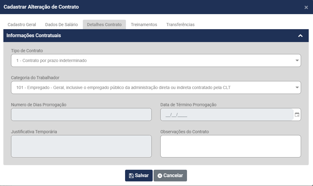The height and width of the screenshot is (186, 313).
Task: Open the calendar date picker icon
Action: pos(297,115)
